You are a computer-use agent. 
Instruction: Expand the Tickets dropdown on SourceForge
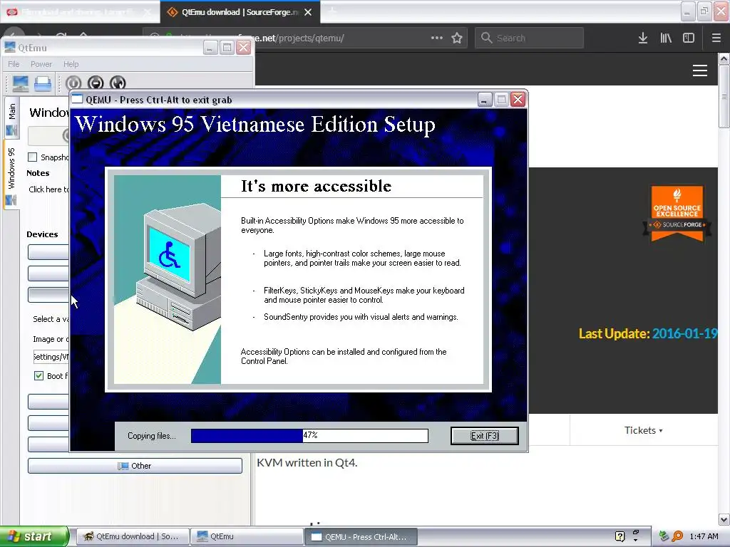coord(644,430)
